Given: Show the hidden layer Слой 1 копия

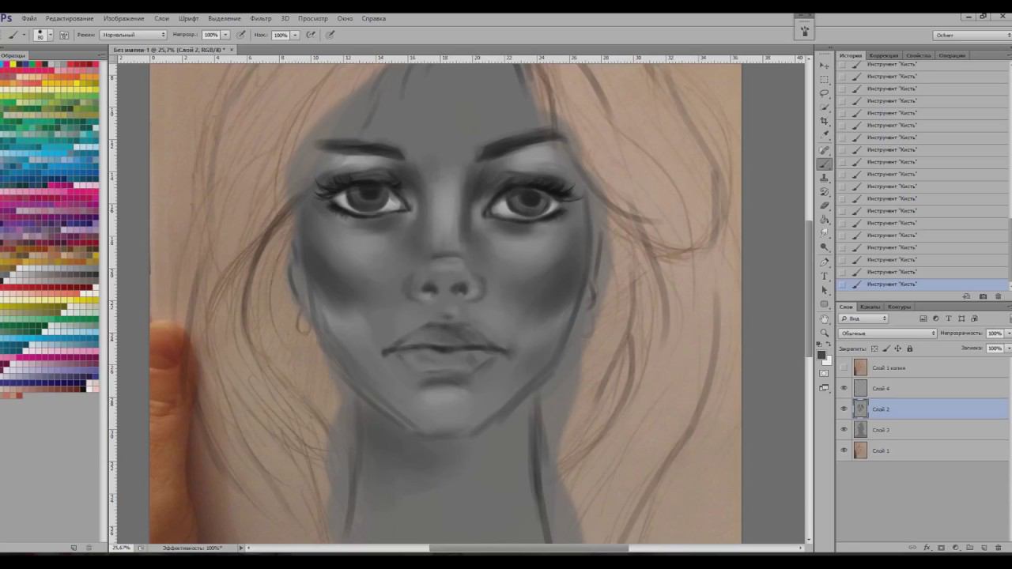Looking at the screenshot, I should pyautogui.click(x=844, y=367).
